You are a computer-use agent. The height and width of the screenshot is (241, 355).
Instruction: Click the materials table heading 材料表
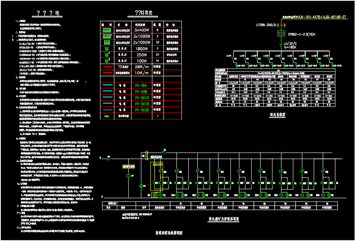(146, 13)
